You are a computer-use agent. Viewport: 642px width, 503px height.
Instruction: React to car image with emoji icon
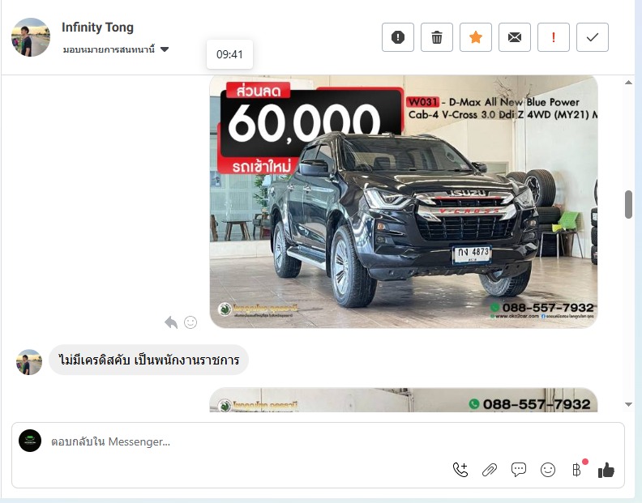pos(190,322)
